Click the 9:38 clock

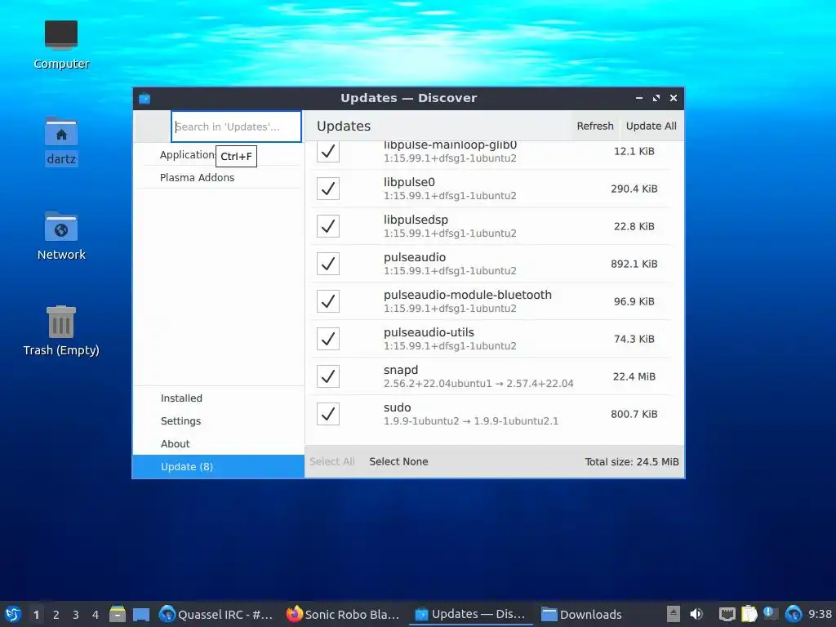coord(820,614)
